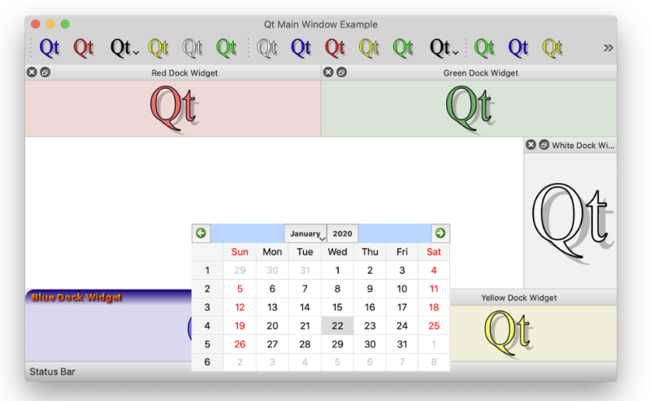Select January 10 in the calendar
This screenshot has width=650, height=401.
[x=402, y=289]
